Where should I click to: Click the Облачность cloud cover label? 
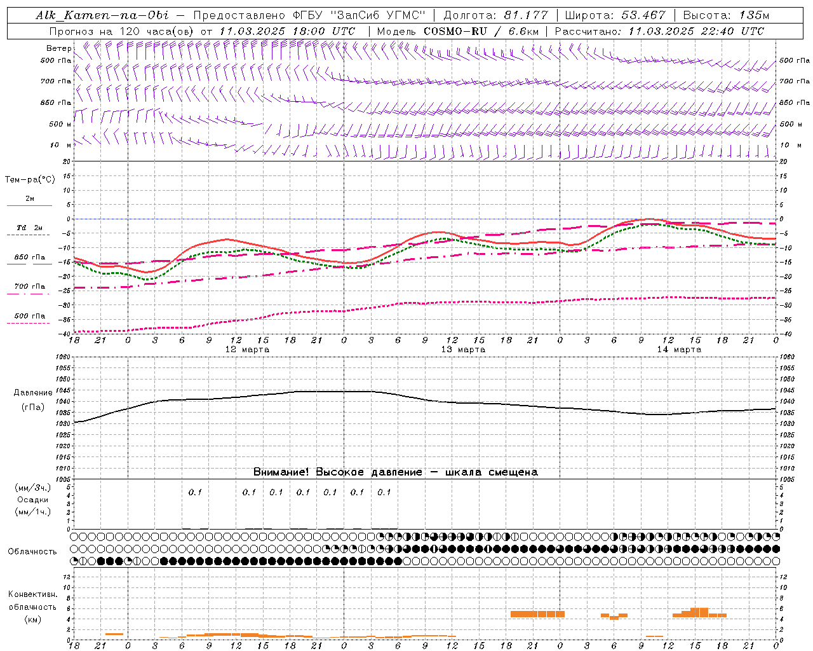32,552
